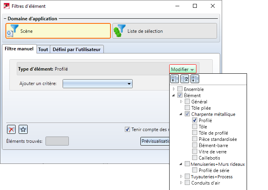
Task: Select Liste de sélection scope button
Action: pyautogui.click(x=164, y=31)
